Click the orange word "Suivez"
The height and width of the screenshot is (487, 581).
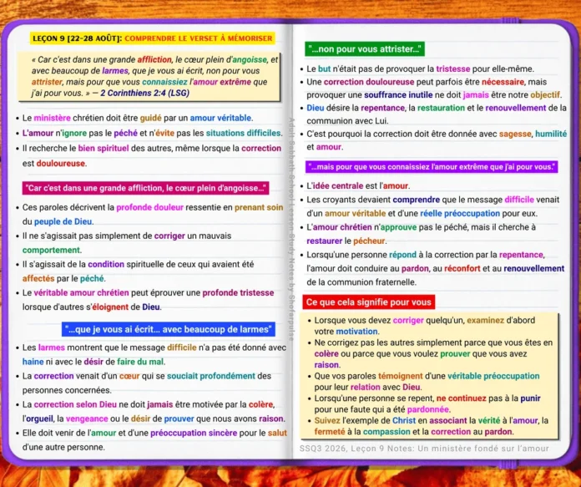(327, 421)
